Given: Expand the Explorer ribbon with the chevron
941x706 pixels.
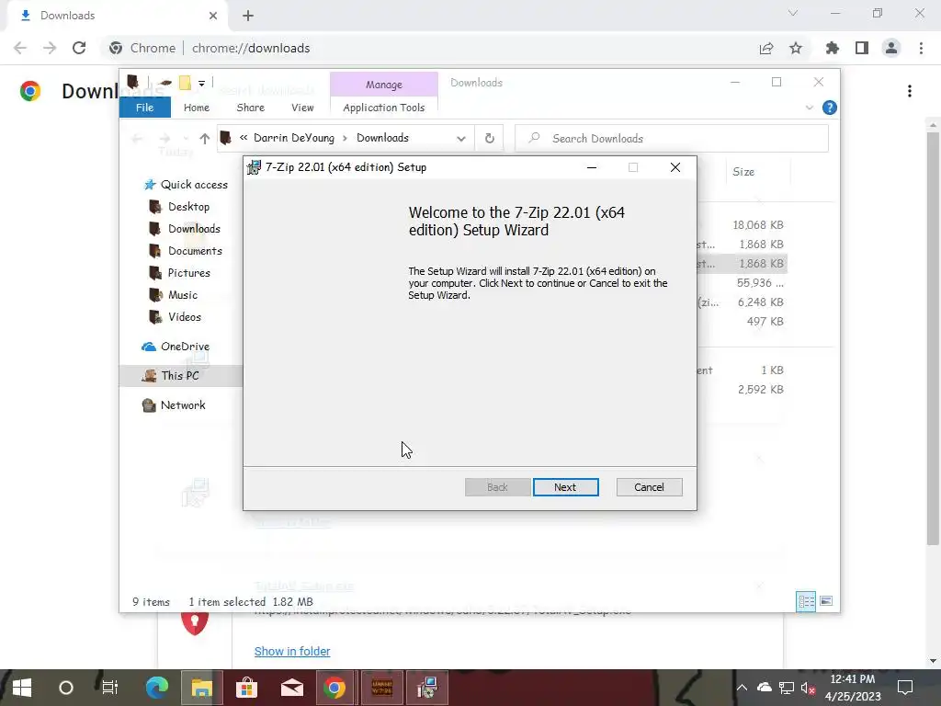Looking at the screenshot, I should pos(809,108).
